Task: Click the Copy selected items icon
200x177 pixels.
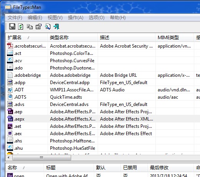Action: pyautogui.click(x=30, y=26)
